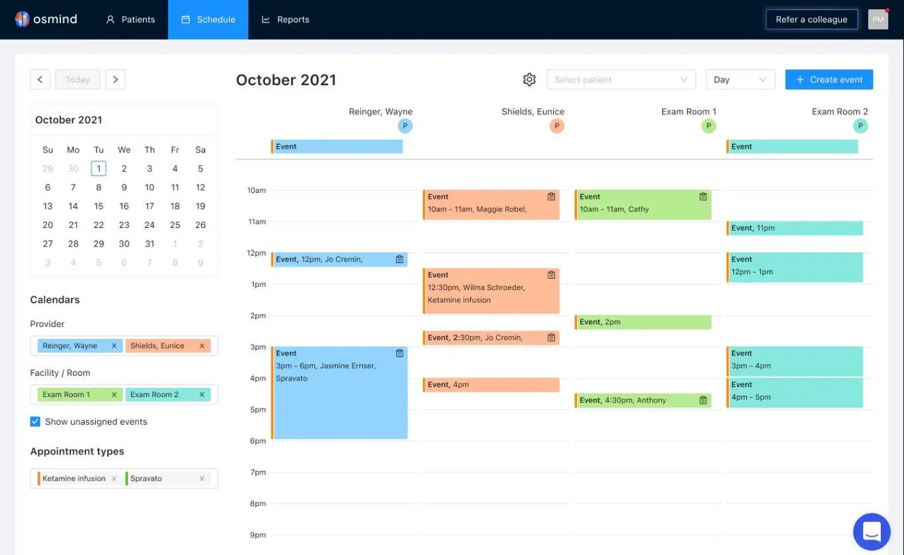The height and width of the screenshot is (555, 904).
Task: Remove the Ketamine infusion appointment type filter
Action: tap(114, 478)
